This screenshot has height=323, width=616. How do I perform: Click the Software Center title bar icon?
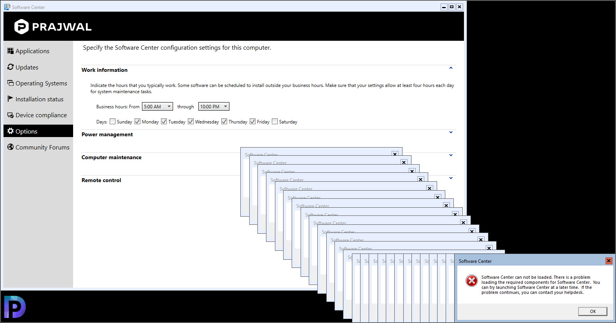7,7
